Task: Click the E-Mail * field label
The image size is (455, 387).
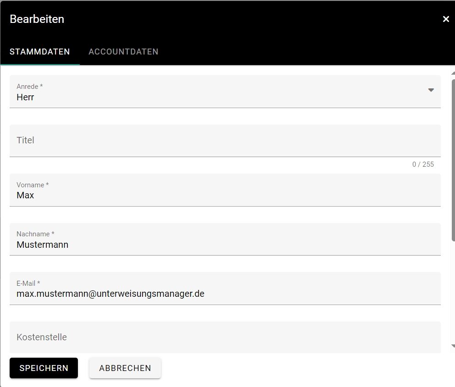Action: (x=28, y=283)
